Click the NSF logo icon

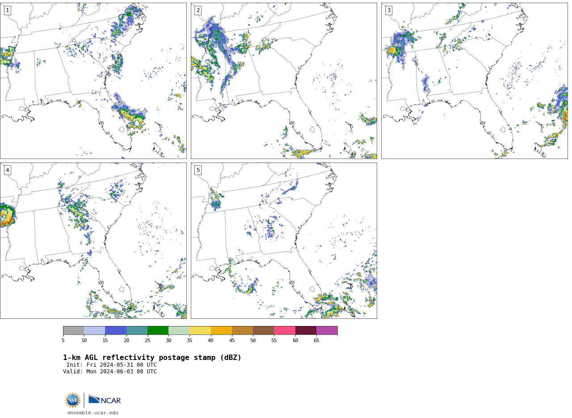(73, 400)
